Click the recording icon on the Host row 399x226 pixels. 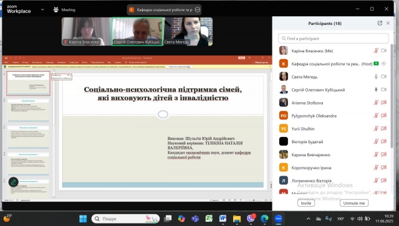tap(384, 64)
